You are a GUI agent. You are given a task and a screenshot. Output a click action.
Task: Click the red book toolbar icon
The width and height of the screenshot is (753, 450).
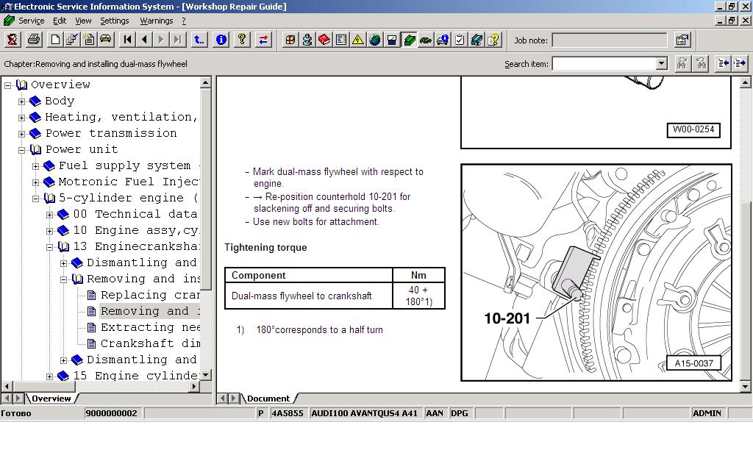point(324,40)
